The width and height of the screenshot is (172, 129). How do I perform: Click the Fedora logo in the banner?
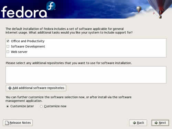[x=28, y=10]
